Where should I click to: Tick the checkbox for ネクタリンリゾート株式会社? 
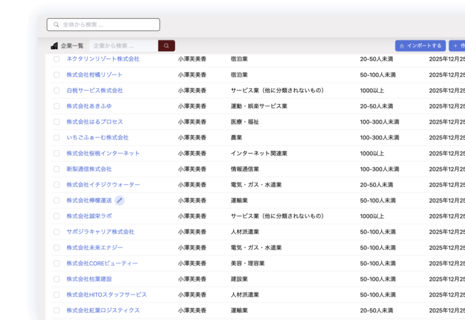pos(57,59)
